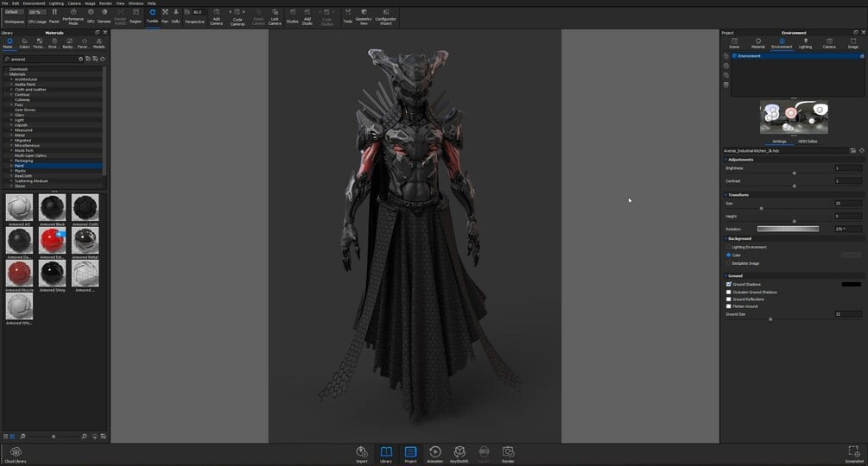Click the refresh icon beside the HDZ filename
Screen dimensions: 868x466
coord(861,150)
